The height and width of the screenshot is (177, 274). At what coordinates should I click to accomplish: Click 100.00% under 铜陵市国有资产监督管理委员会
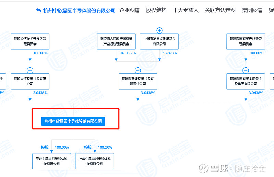[256, 53]
